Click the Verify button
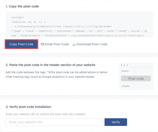 (x=116, y=122)
